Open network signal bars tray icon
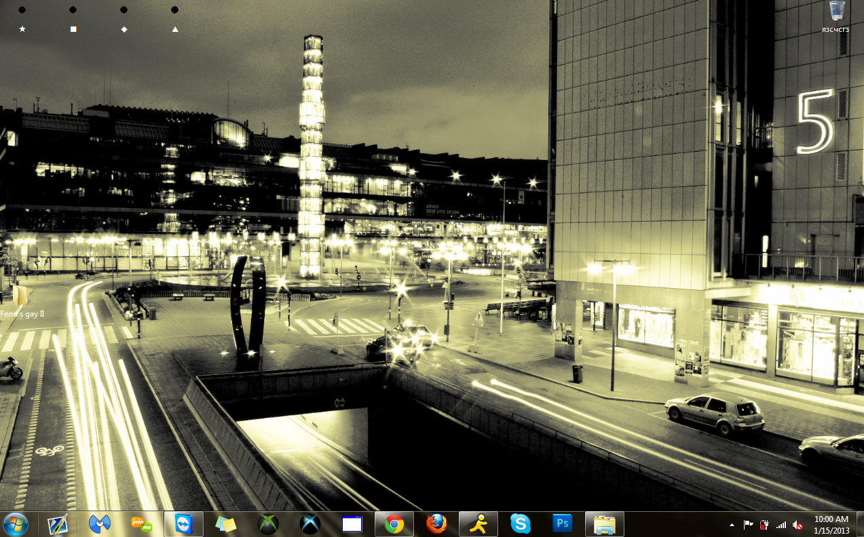The width and height of the screenshot is (864, 537). [x=781, y=525]
